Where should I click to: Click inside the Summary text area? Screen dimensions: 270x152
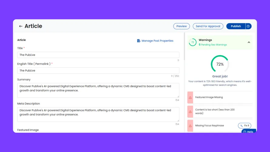pyautogui.click(x=98, y=90)
